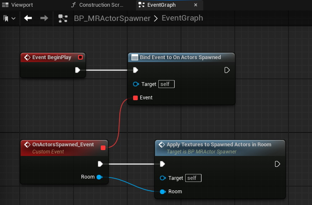312x205 pixels.
Task: Click Bind Event node execution output pin
Action: [227, 70]
